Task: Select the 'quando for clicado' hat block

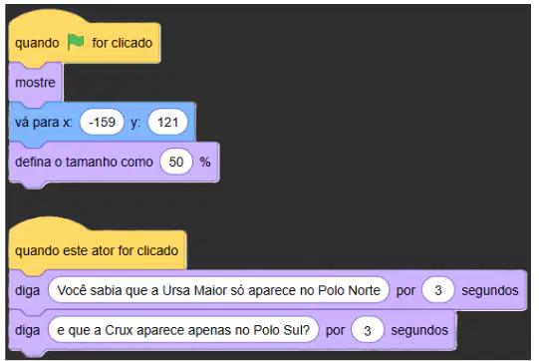Action: [x=85, y=39]
